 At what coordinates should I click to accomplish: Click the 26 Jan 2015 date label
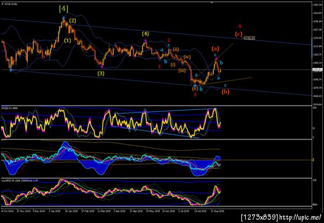click(71, 211)
